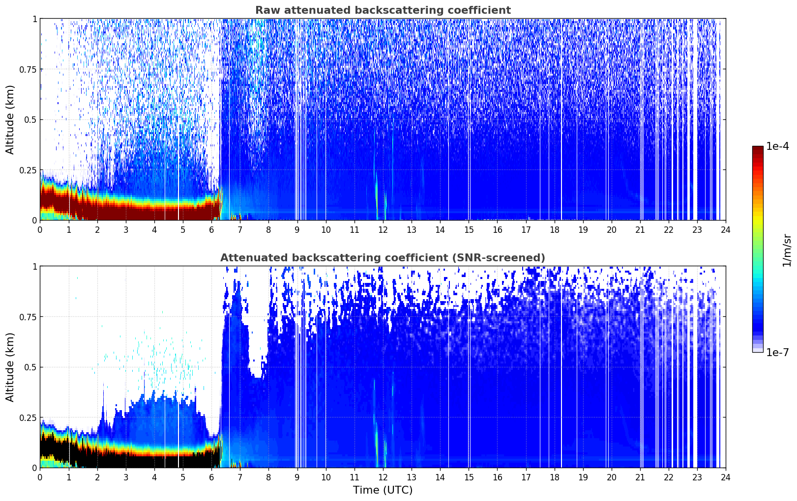797x501 pixels.
Task: Click the 'Attenuated backscattering coefficient (SNR-screened)' title
Action: point(383,258)
